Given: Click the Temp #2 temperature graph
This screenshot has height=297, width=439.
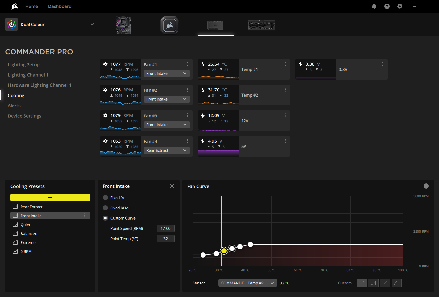Looking at the screenshot, I should [x=218, y=103].
